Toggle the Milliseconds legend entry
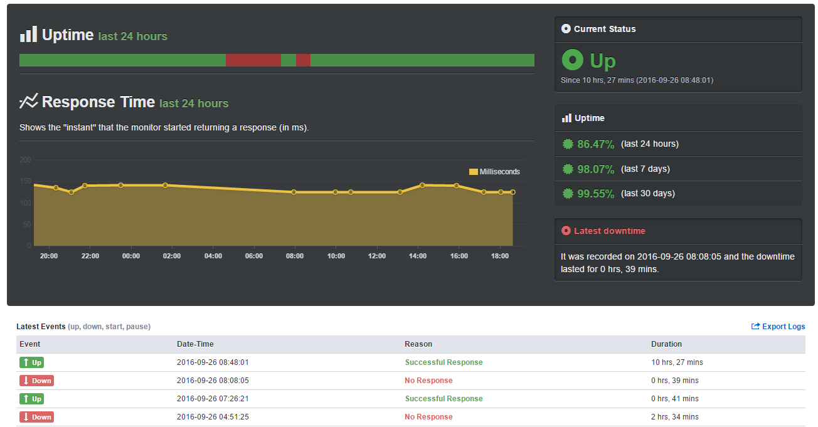This screenshot has height=427, width=818. pyautogui.click(x=494, y=172)
